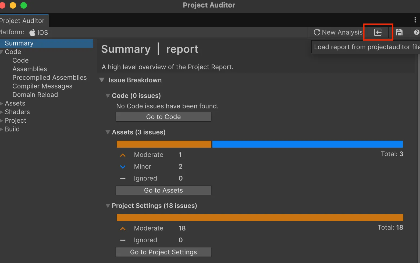
Task: Click the Load report icon
Action: click(x=378, y=32)
